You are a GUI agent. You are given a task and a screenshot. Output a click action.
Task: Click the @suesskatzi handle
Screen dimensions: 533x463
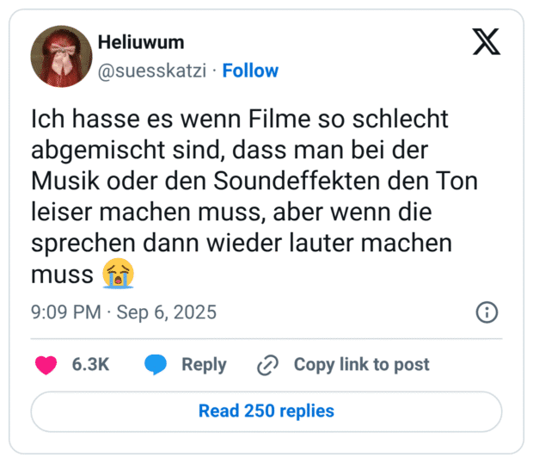[x=155, y=71]
